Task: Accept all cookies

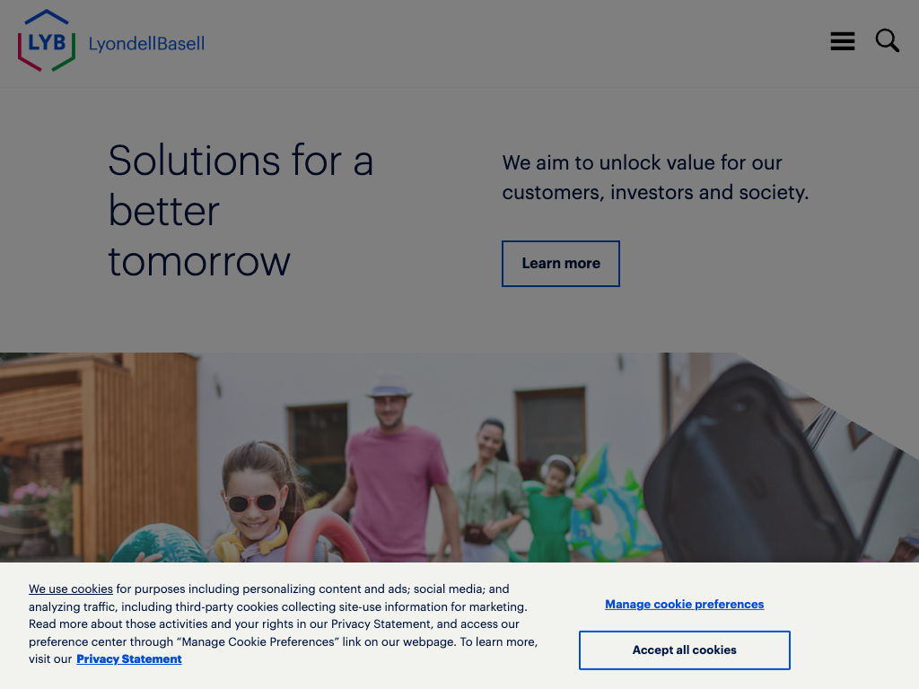Action: click(x=685, y=650)
